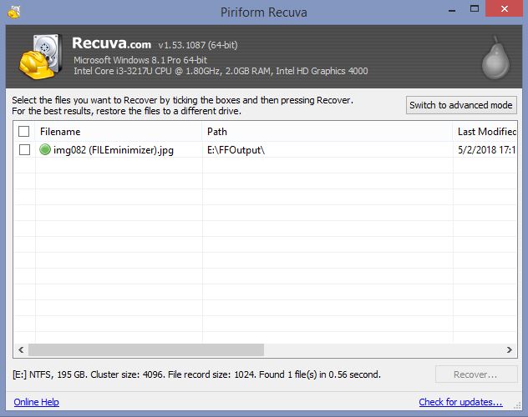This screenshot has height=417, width=528.
Task: Click the Recuva.com title text
Action: (x=111, y=43)
